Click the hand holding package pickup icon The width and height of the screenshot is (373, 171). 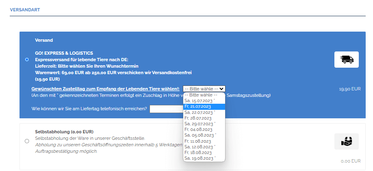coord(346,141)
